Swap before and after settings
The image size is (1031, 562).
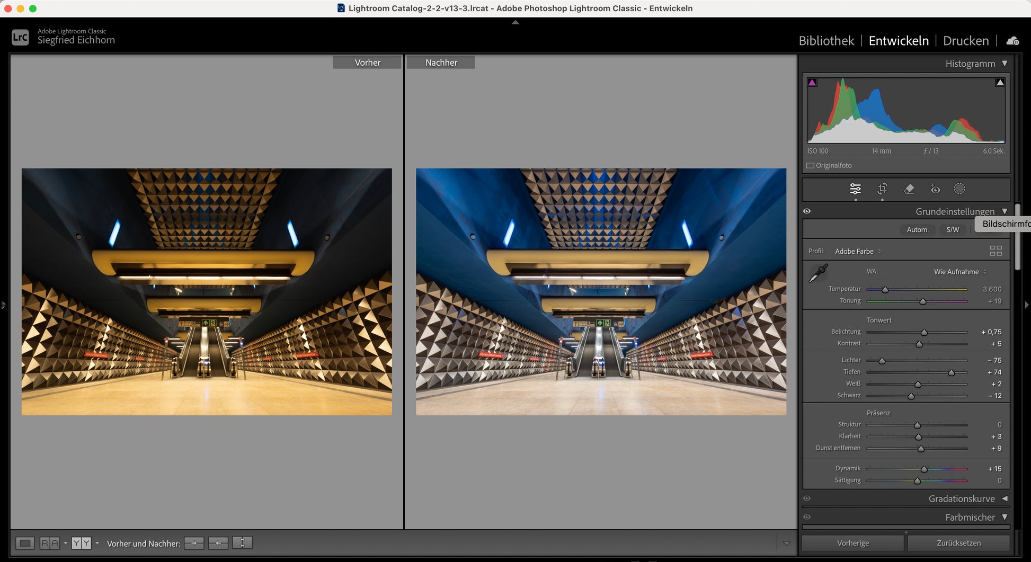(242, 543)
